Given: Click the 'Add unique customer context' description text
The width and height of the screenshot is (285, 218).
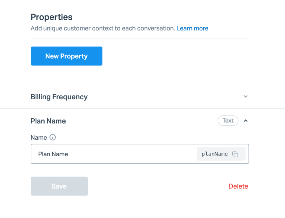Looking at the screenshot, I should [103, 28].
